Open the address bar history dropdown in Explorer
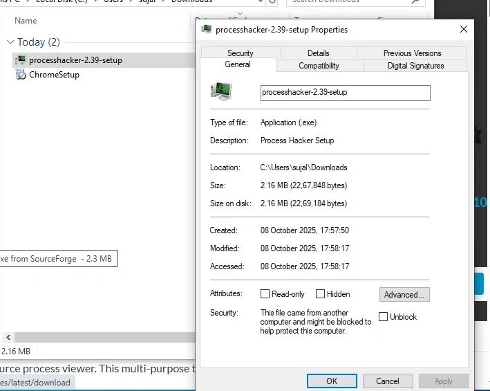 [x=260, y=1]
